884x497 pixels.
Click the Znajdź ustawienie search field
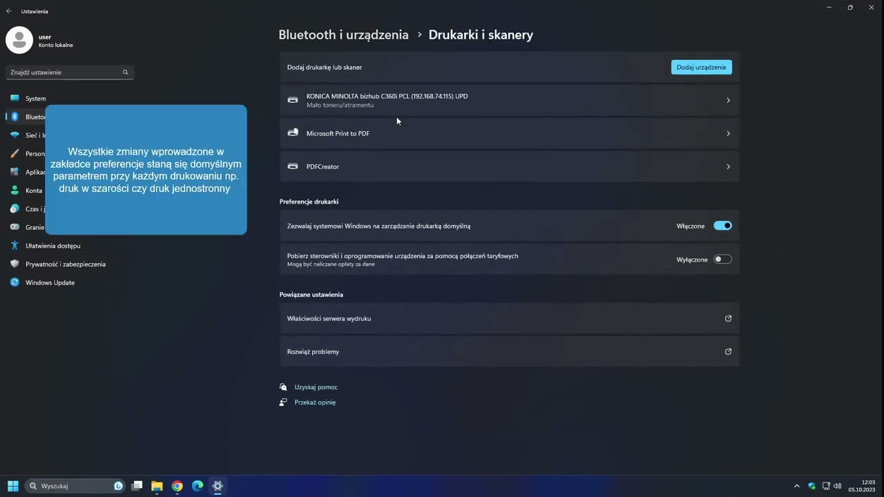coord(69,72)
